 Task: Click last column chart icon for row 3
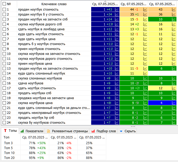(174, 19)
